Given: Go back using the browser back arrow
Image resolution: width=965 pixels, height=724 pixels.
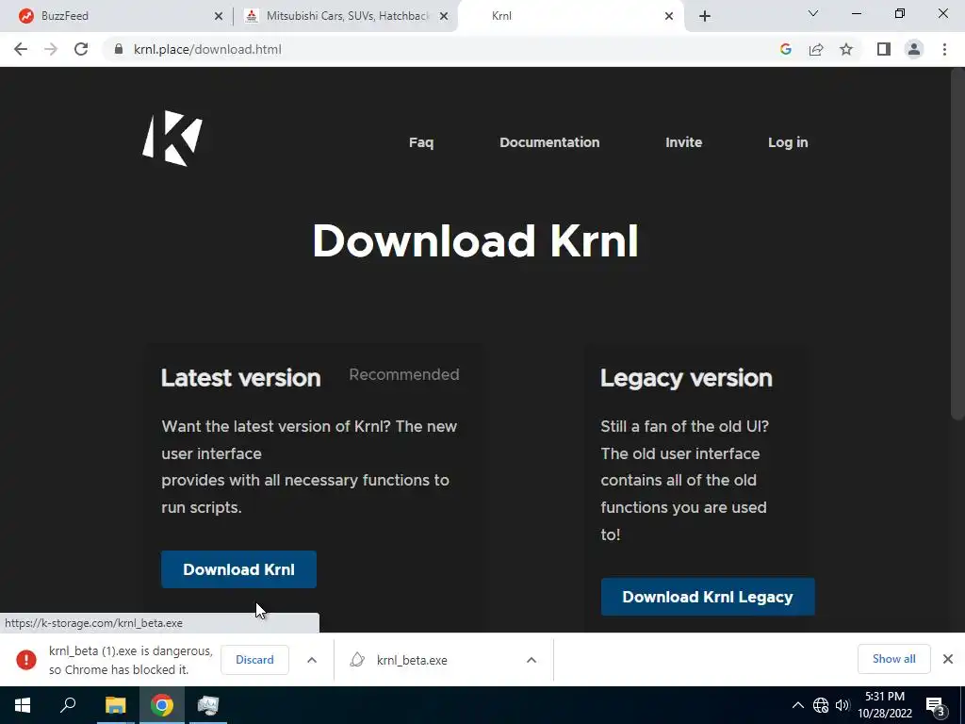Looking at the screenshot, I should tap(21, 49).
